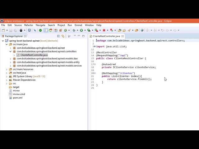Select the mvnw.cmd file
The image size is (199, 149).
point(19,94)
